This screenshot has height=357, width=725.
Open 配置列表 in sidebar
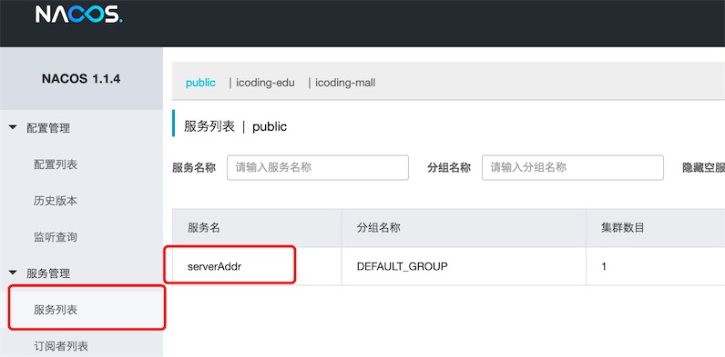coord(56,164)
